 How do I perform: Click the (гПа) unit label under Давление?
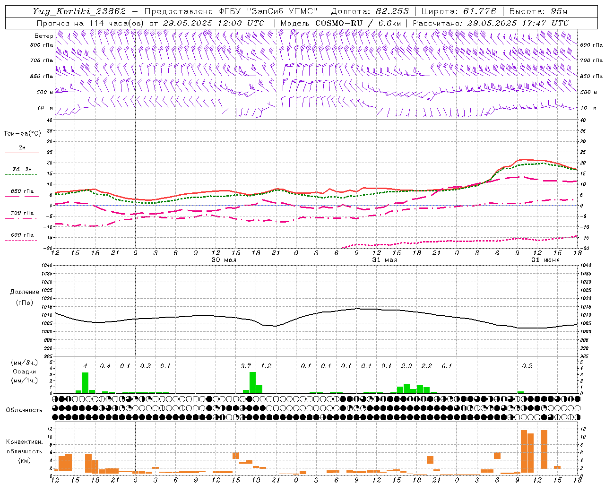(x=24, y=303)
